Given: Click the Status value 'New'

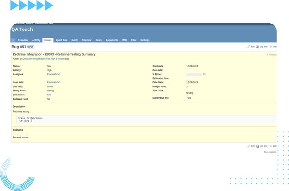Looking at the screenshot, I should (x=49, y=66).
